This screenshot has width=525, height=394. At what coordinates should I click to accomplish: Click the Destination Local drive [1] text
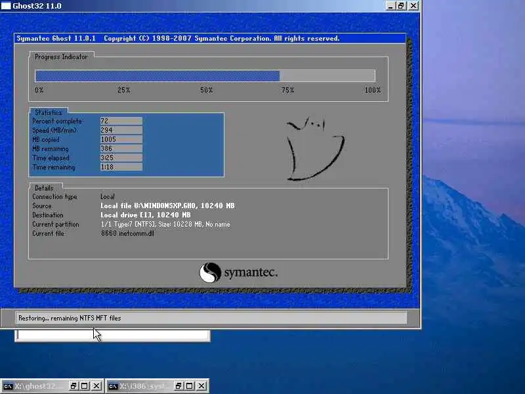pyautogui.click(x=145, y=215)
